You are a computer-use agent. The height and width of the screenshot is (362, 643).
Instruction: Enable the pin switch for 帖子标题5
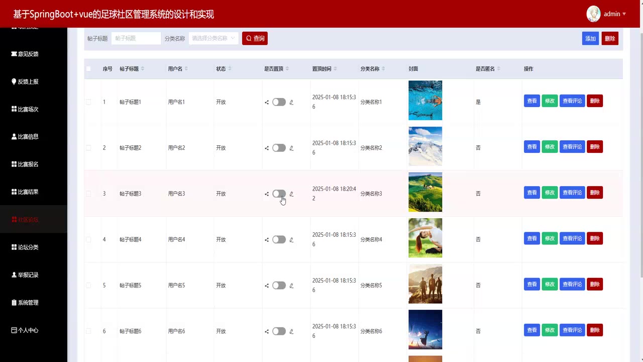pos(279,286)
